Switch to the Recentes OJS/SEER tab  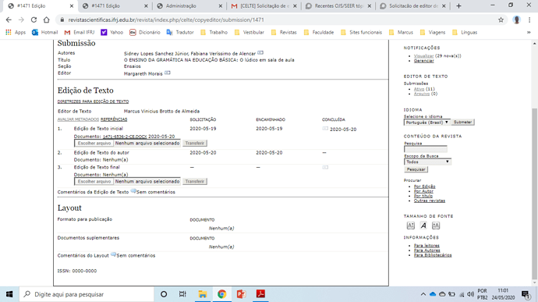pos(338,5)
